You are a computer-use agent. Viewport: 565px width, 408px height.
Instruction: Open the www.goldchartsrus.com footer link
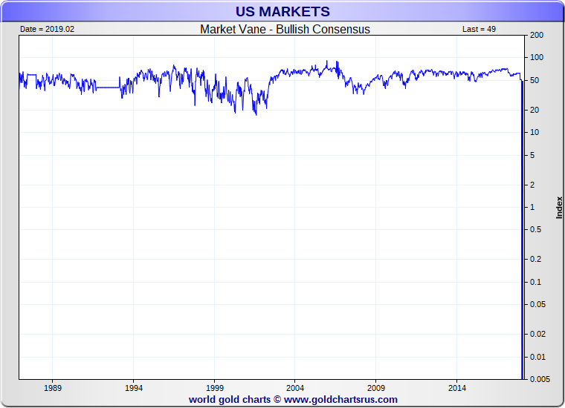pos(340,400)
